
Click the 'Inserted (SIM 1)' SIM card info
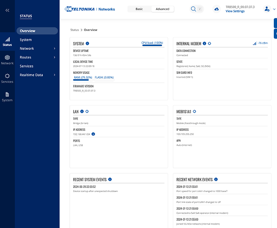coord(185,77)
